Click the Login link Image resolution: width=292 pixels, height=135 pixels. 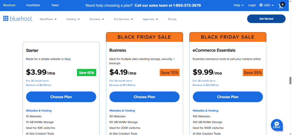pos(252,5)
